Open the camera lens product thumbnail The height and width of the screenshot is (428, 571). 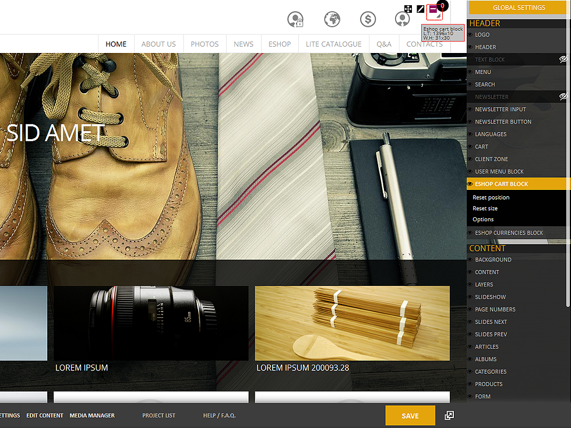[151, 323]
